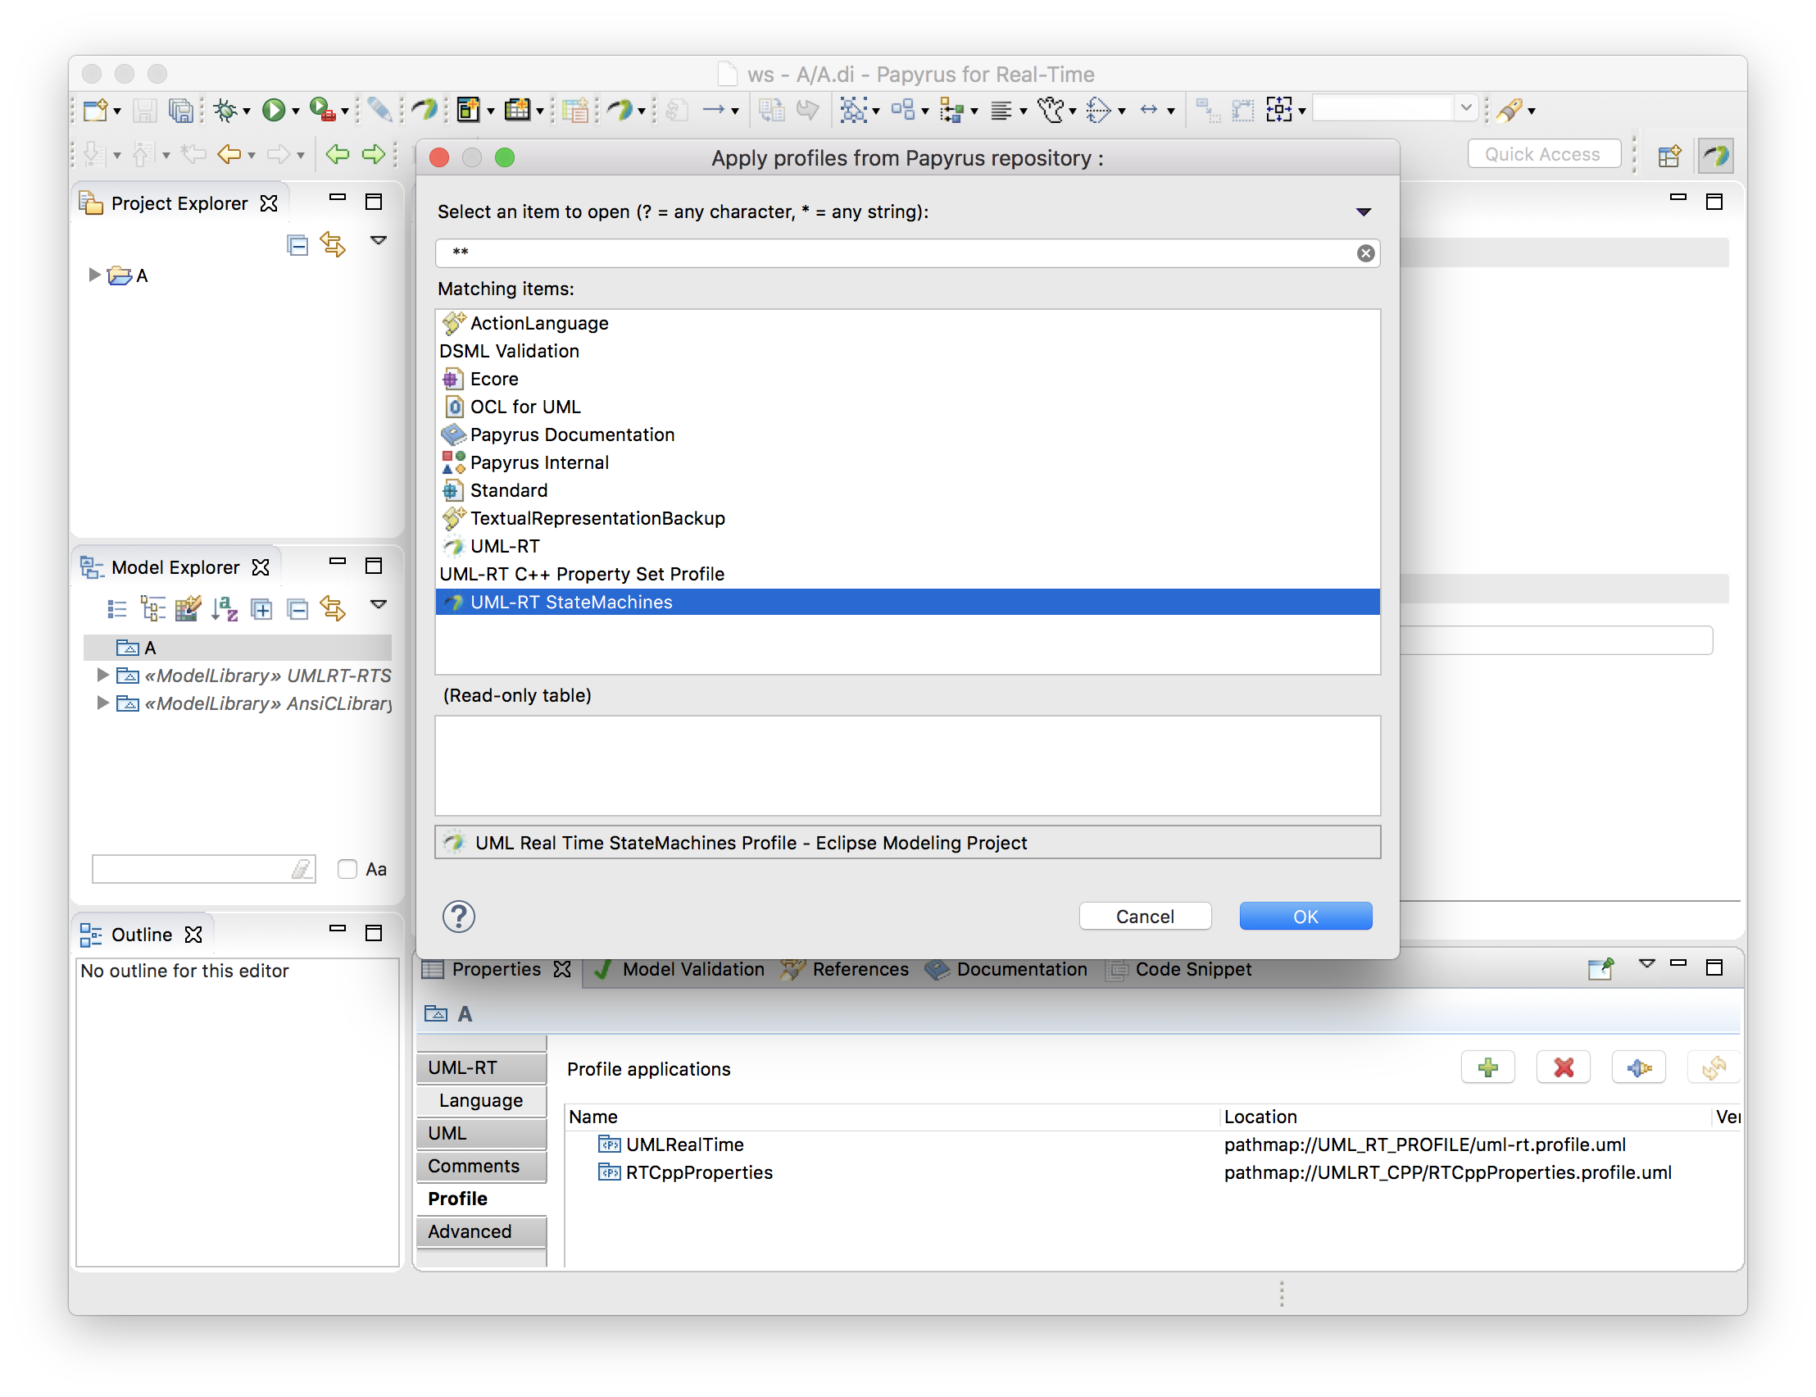Open Project Explorer view menu

pos(378,241)
